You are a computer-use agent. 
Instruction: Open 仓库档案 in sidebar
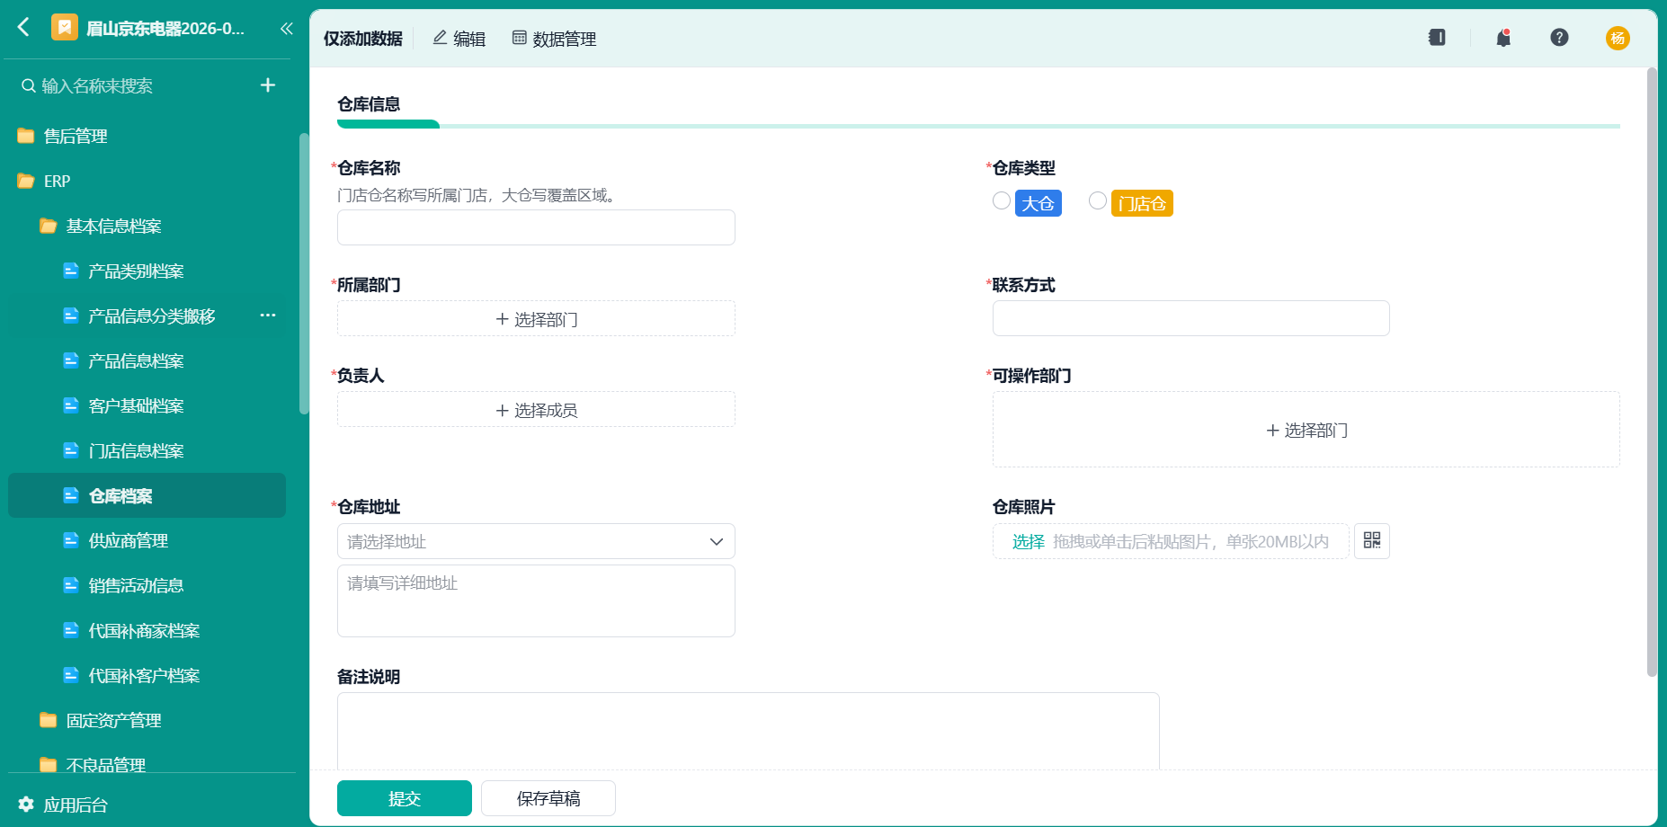[147, 495]
